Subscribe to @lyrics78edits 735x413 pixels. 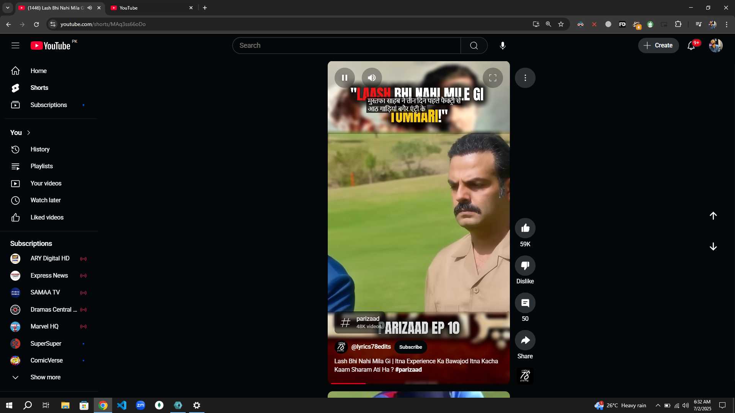[410, 347]
